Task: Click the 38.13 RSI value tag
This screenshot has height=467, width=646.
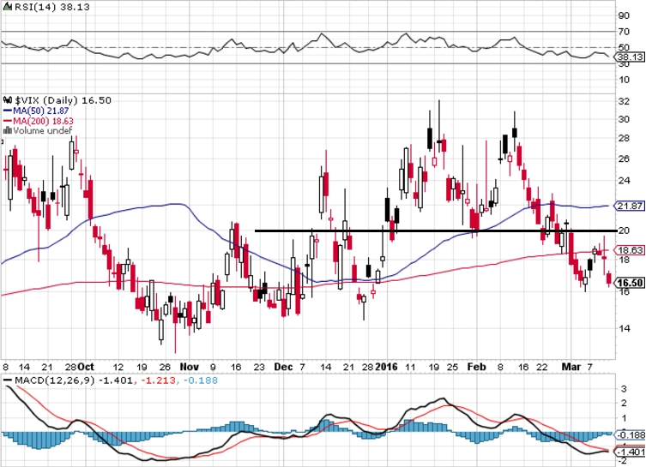Action: coord(629,57)
